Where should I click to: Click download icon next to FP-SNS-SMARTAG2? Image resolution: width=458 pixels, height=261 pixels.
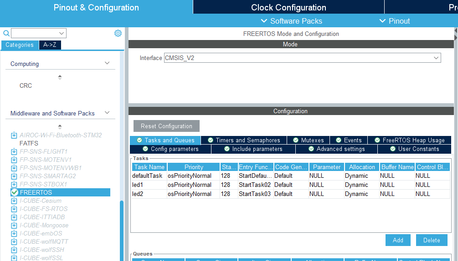[14, 176]
